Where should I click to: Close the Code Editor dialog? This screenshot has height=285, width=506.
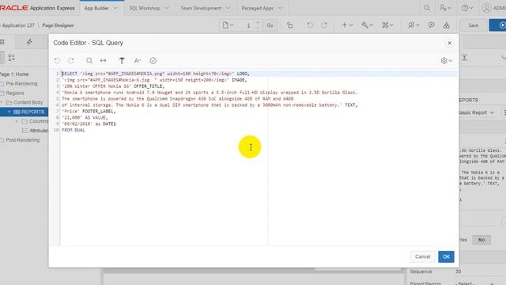tap(449, 43)
